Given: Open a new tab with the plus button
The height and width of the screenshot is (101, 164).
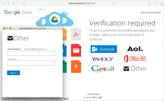Looking at the screenshot, I should pyautogui.click(x=162, y=4).
